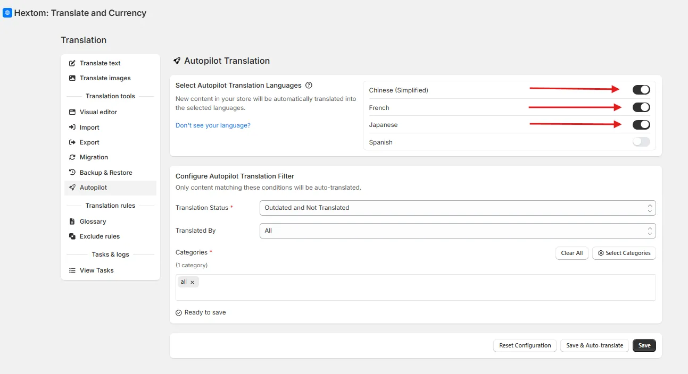
Task: Open the Translated By dropdown
Action: 458,231
